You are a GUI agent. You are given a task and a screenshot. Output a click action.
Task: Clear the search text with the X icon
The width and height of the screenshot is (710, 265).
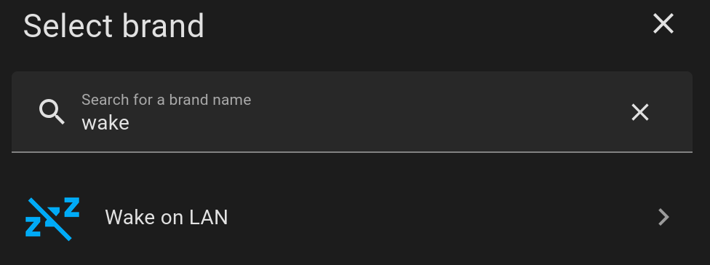point(640,112)
